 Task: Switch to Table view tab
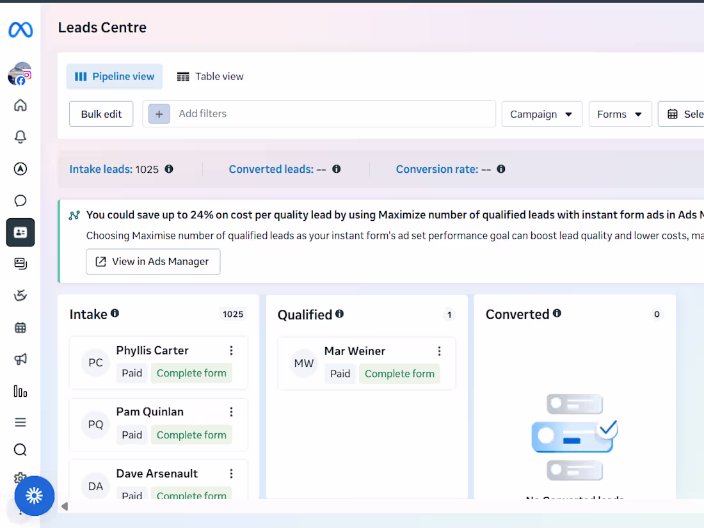point(210,76)
